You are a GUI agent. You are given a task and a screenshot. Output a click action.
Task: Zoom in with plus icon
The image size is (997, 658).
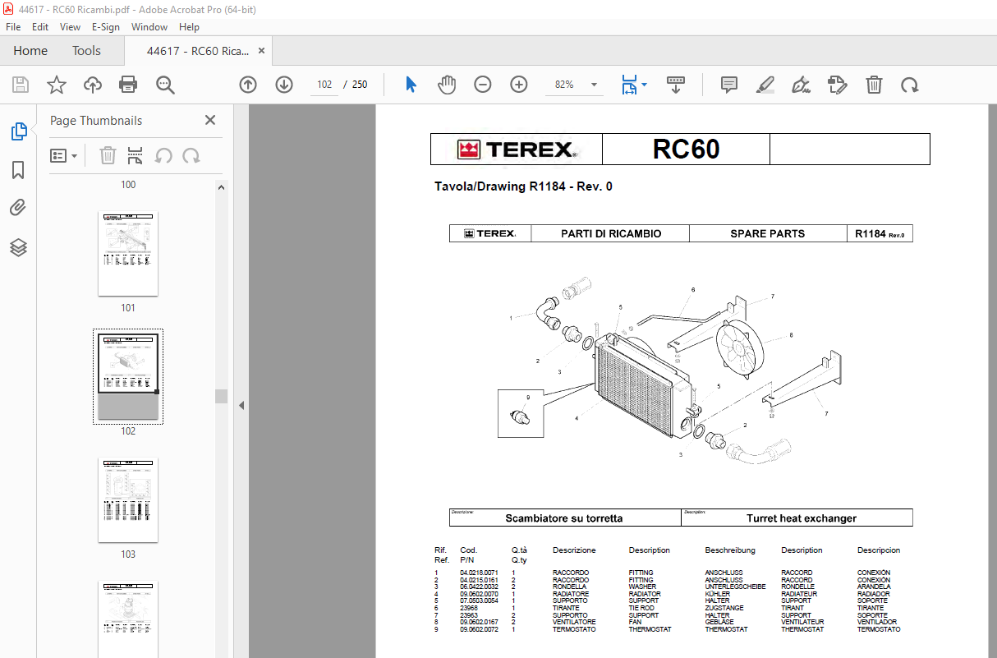tap(519, 85)
